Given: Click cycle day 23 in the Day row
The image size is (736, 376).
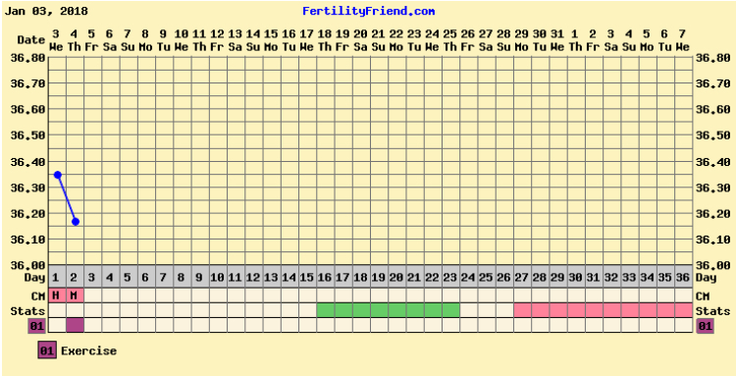Looking at the screenshot, I should (x=450, y=278).
